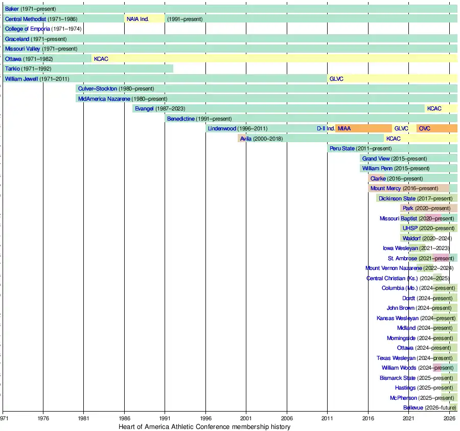The width and height of the screenshot is (460, 431).
Task: Open the St. Ambrose link
Action: (x=403, y=259)
